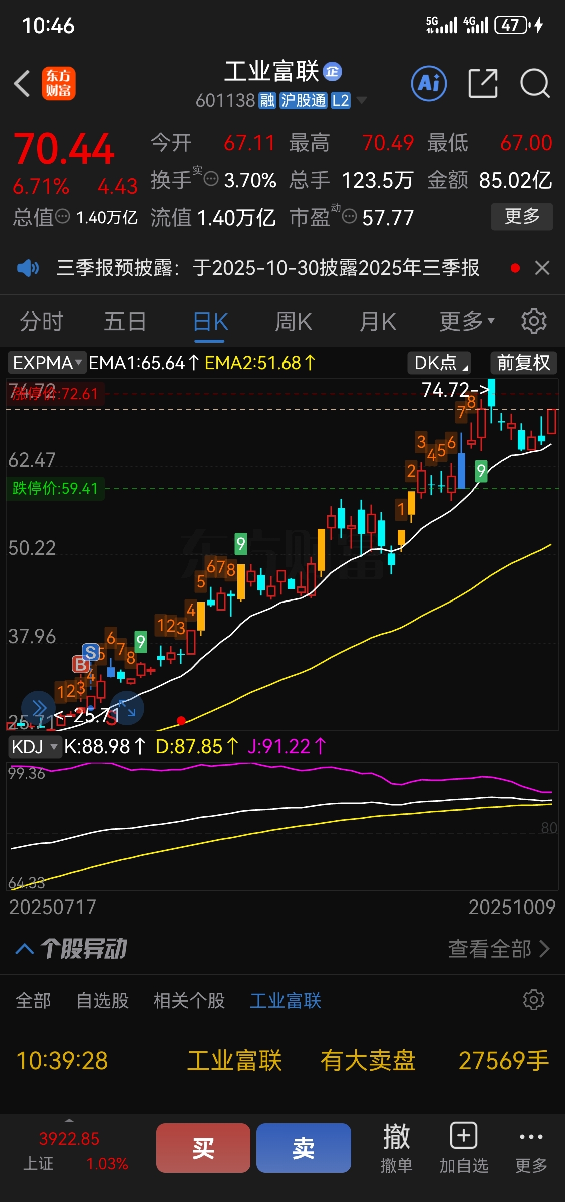
Task: Open the KDJ indicator dropdown
Action: point(35,747)
